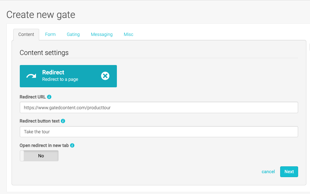Toggle Open redirect in new tab switch
The image size is (310, 194).
tap(39, 156)
